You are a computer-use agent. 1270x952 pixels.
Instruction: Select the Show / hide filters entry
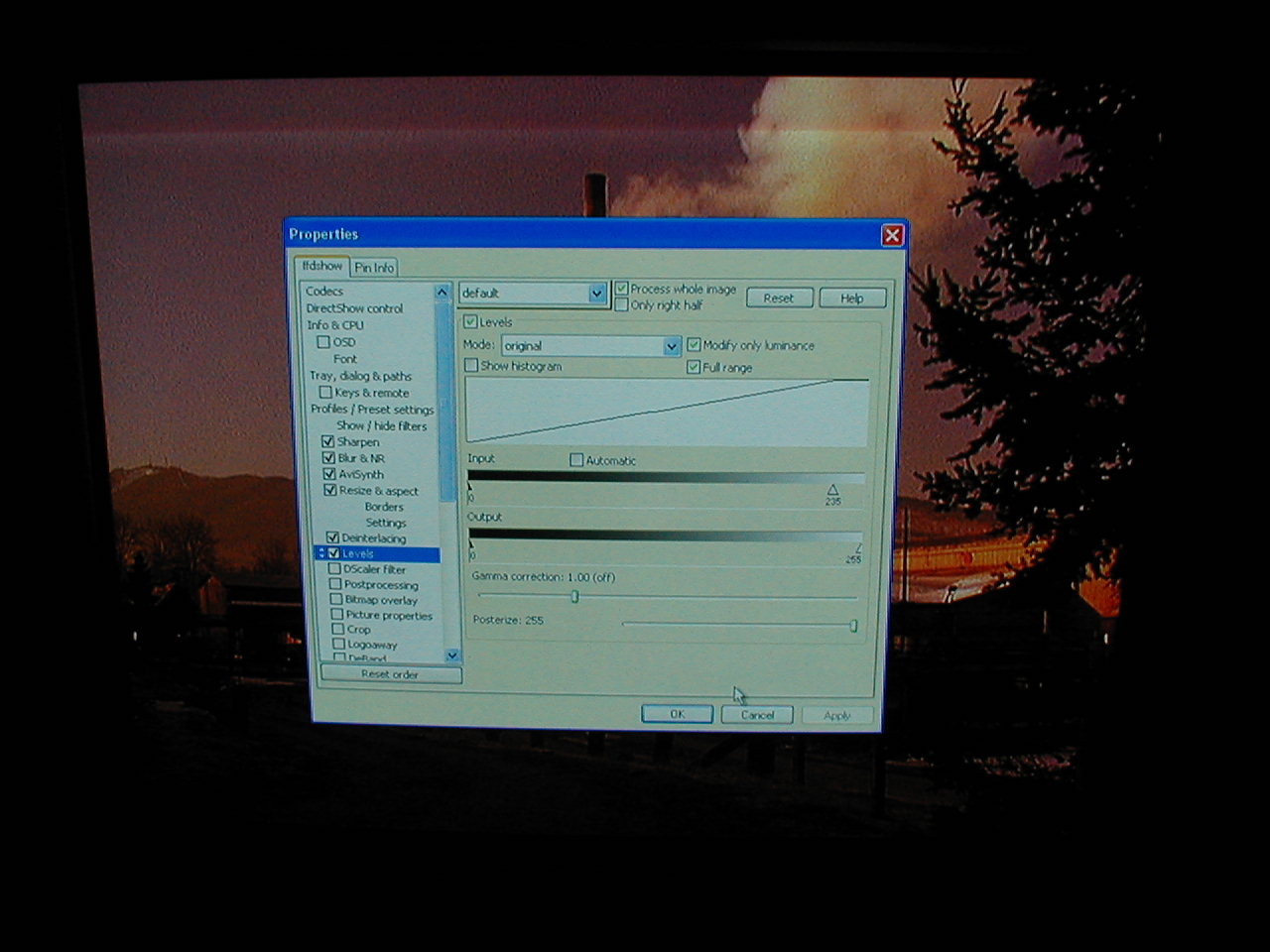click(381, 426)
